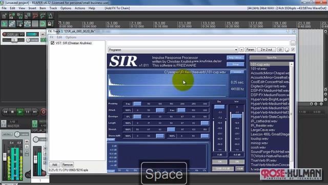The height and width of the screenshot is (185, 328).
Task: Click the Stop transport button
Action: 12,112
